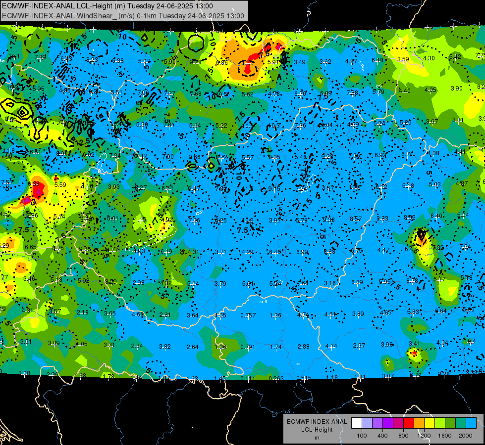Click the LCL-Height title line at top
The image size is (485, 445).
tap(108, 6)
